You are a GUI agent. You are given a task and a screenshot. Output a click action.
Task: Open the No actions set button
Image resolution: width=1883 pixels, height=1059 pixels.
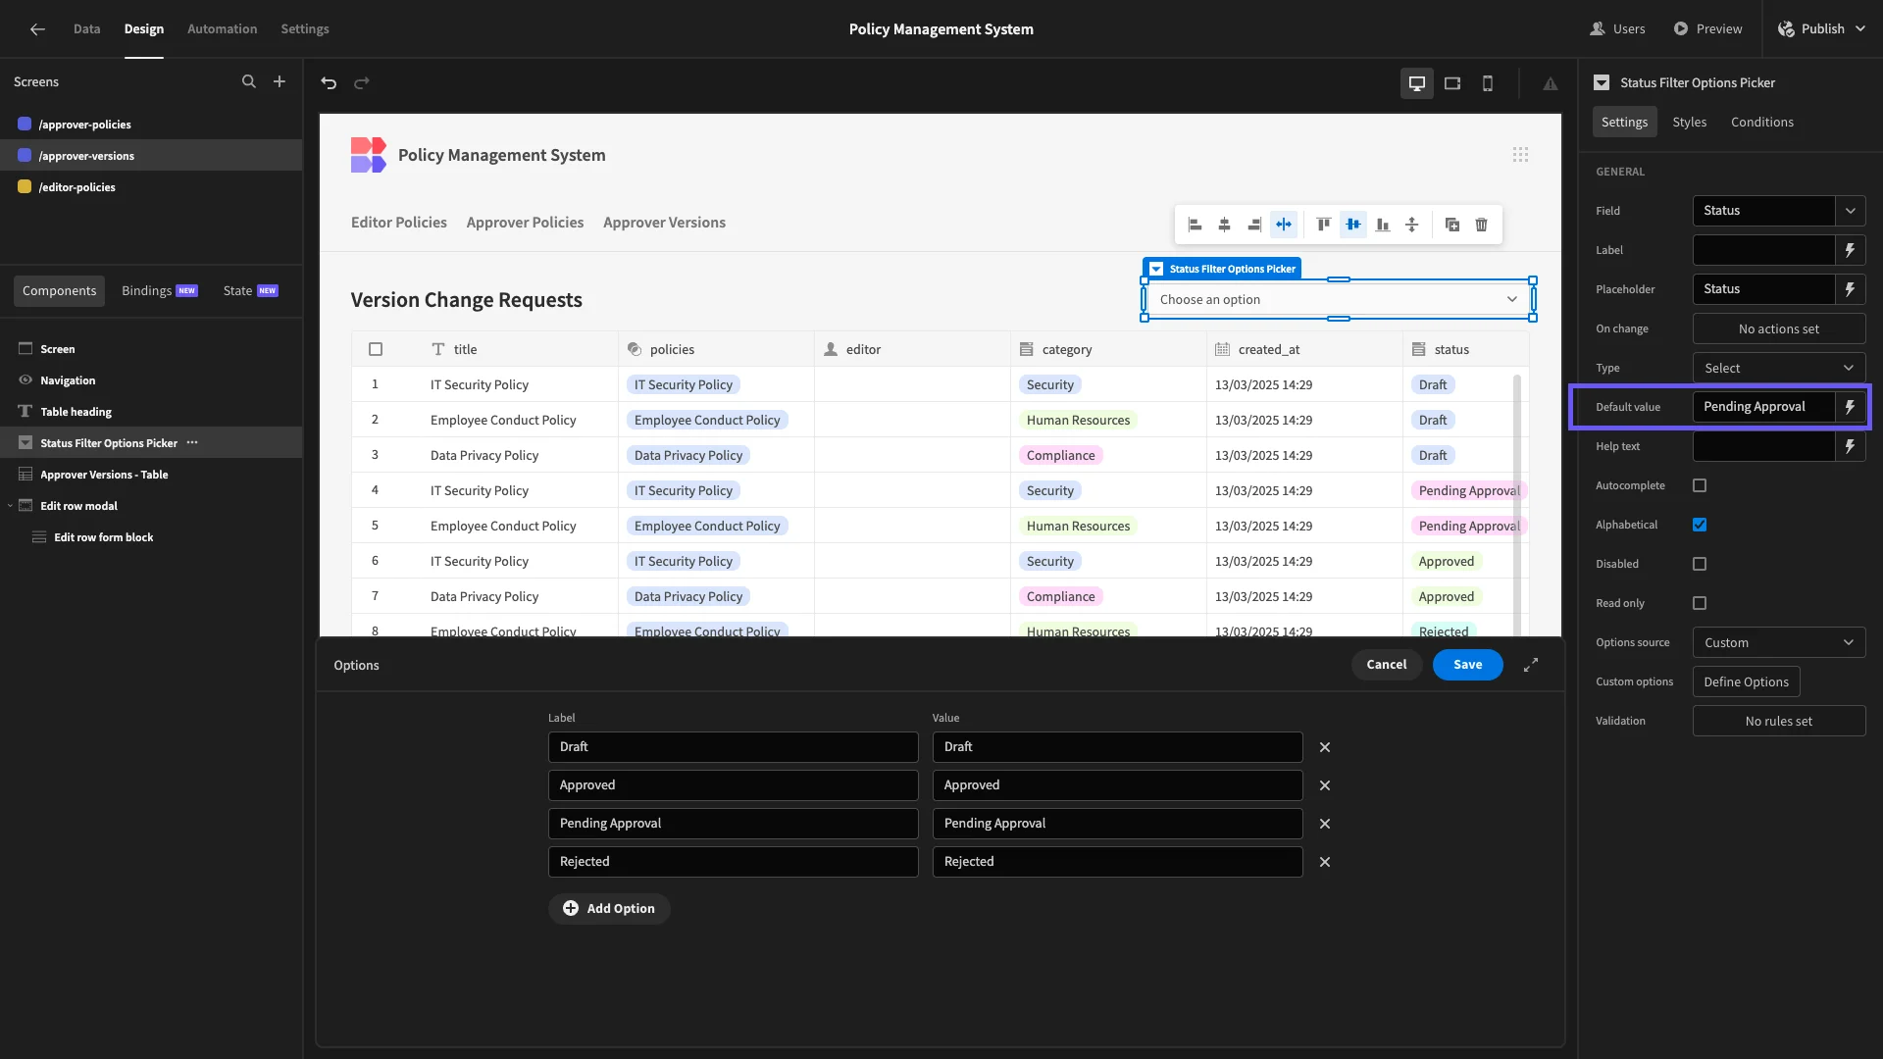[1779, 328]
